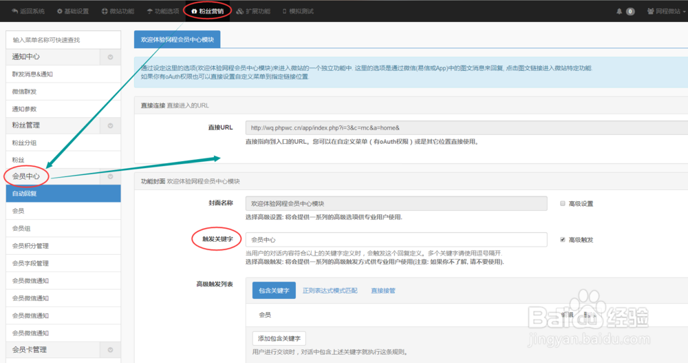Open 粉丝 under 粉丝管理
Screen dimensions: 688x363
pyautogui.click(x=63, y=160)
